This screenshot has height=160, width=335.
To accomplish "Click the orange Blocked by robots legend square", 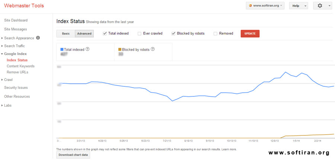I will coord(119,49).
